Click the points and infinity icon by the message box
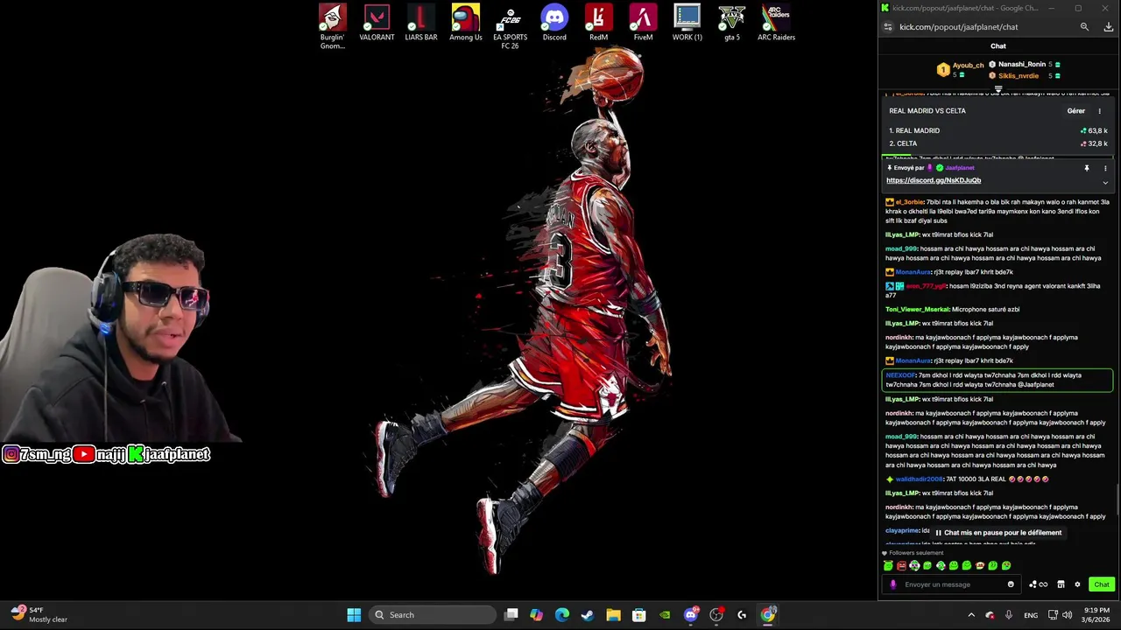The image size is (1121, 630). point(1038,584)
